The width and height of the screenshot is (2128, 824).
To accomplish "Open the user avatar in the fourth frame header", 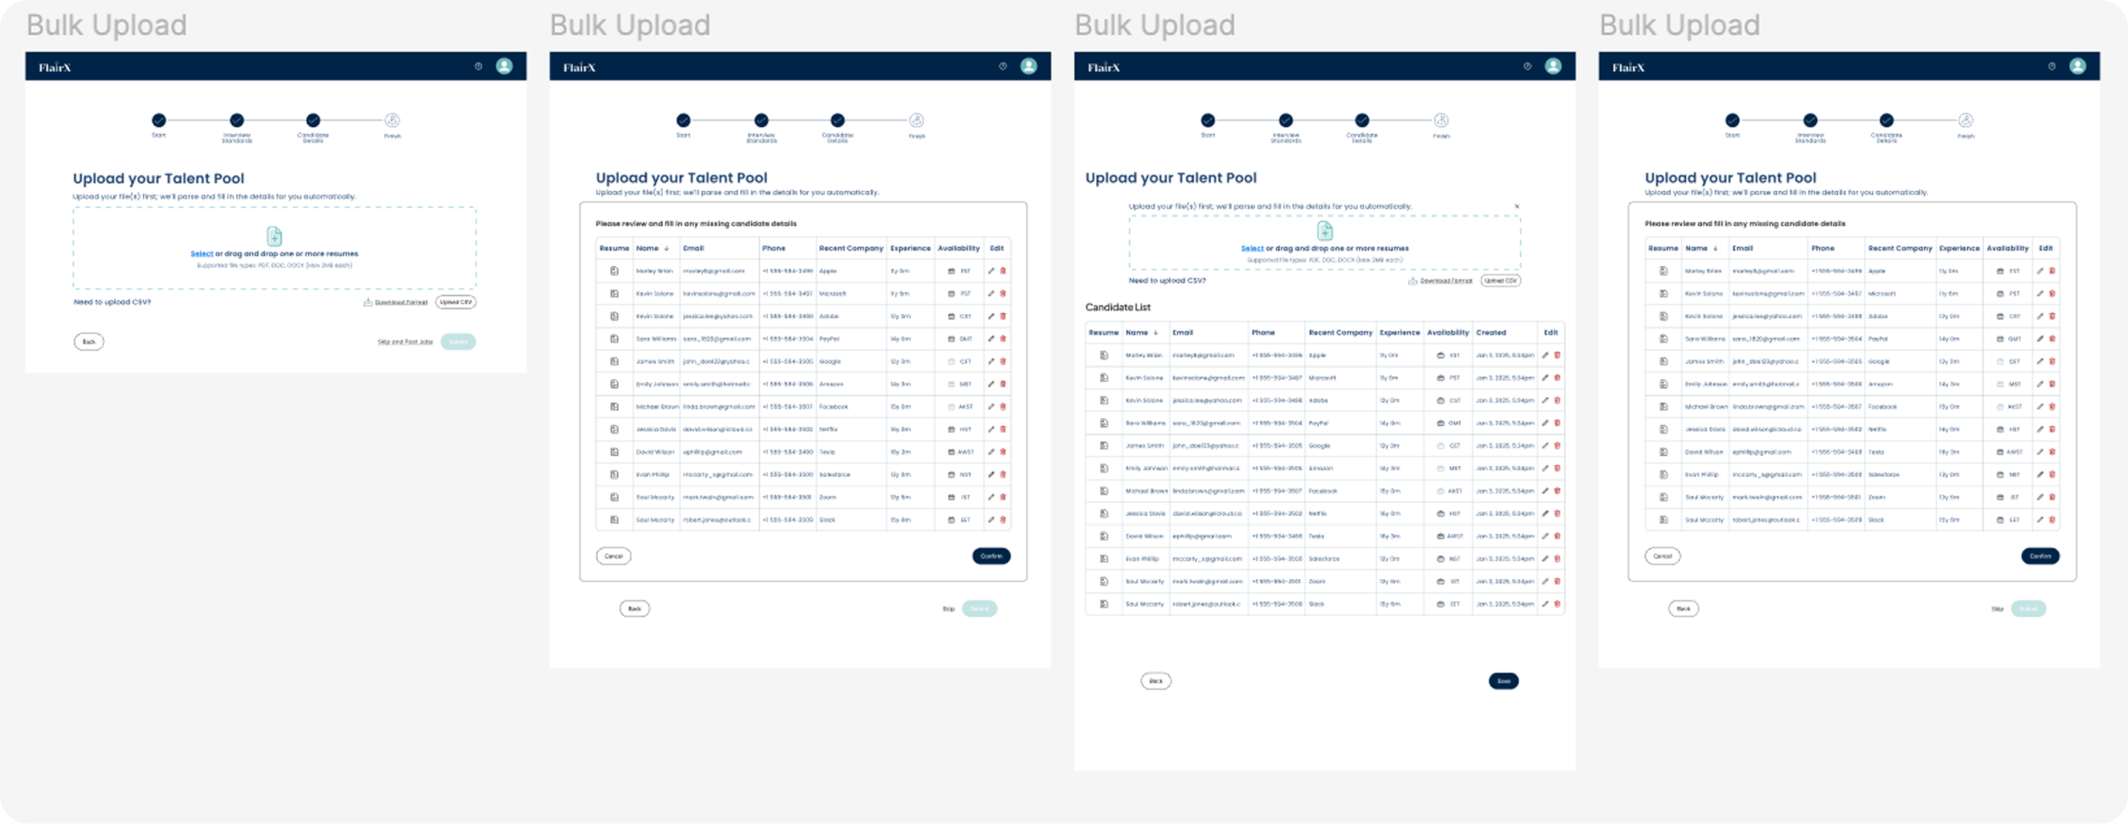I will click(2078, 66).
